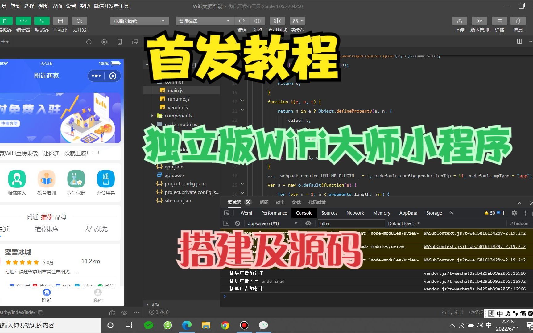
Task: Click the clear console icon
Action: pos(238,223)
